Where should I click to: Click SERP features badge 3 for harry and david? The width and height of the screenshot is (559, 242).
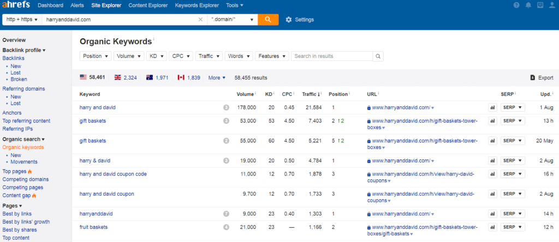(x=226, y=107)
